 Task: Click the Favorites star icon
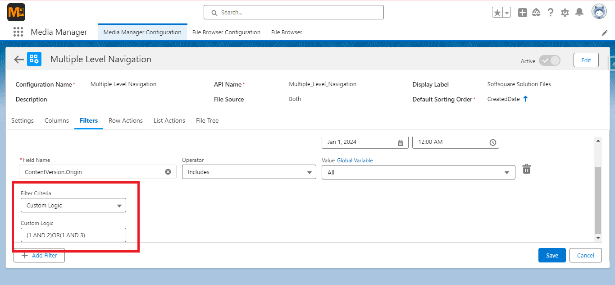(497, 13)
